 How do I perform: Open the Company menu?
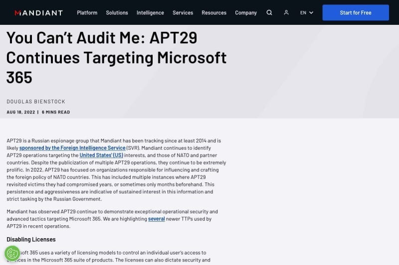click(246, 12)
